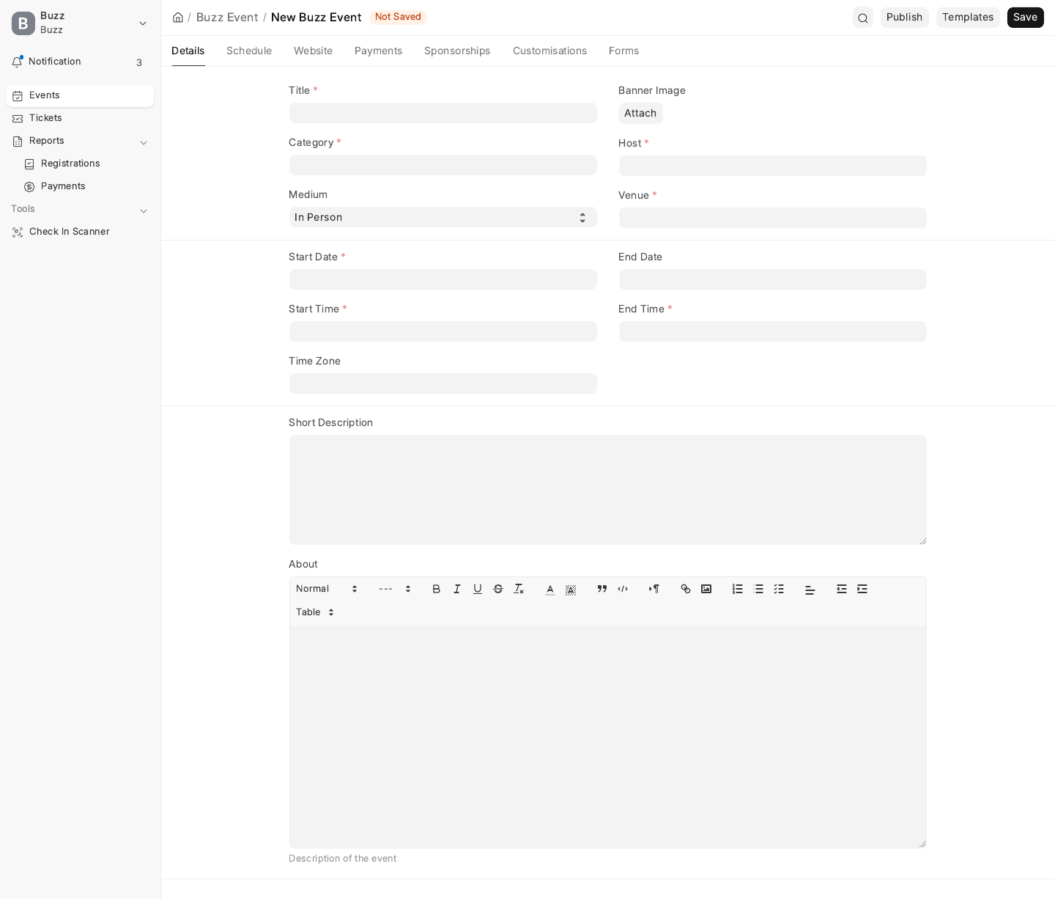Image resolution: width=1055 pixels, height=899 pixels.
Task: Toggle bold formatting in About editor
Action: pyautogui.click(x=437, y=589)
